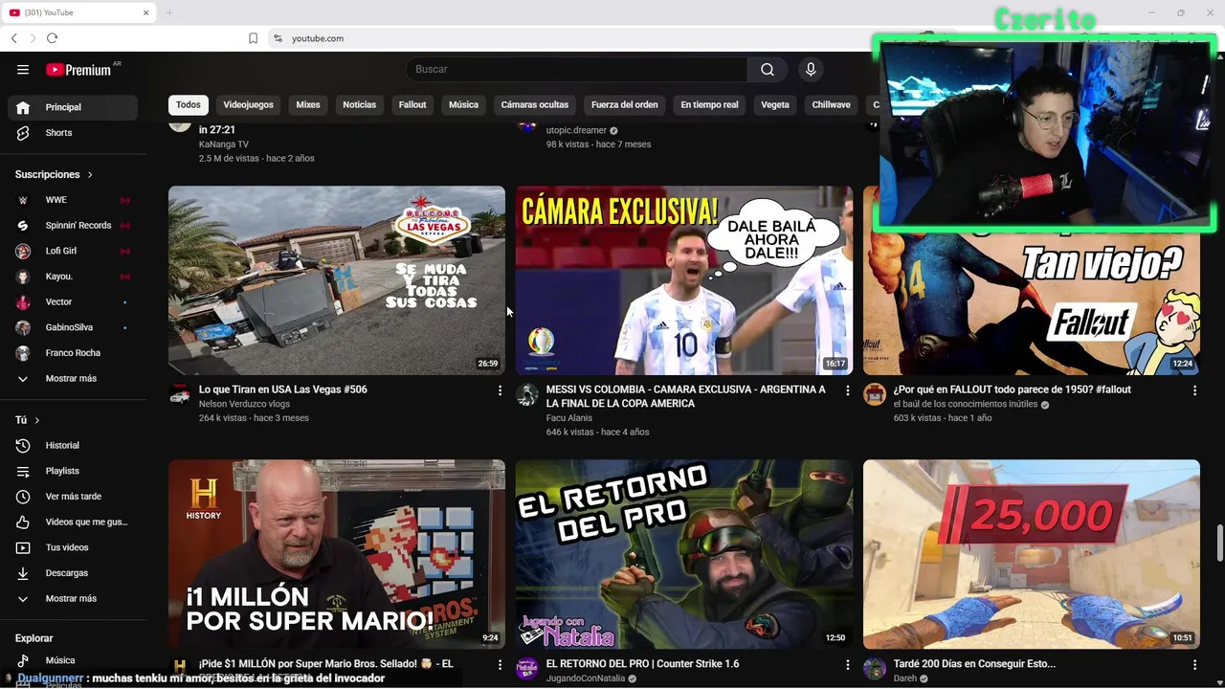Viewport: 1225px width, 689px height.
Task: Open options menu for Messi vs Colombia video
Action: tap(847, 390)
